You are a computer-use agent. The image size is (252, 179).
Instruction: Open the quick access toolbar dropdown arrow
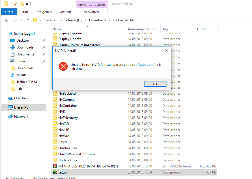click(27, 4)
